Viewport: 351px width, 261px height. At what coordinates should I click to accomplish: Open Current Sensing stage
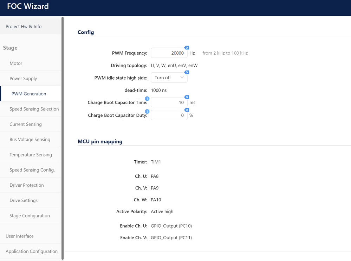click(26, 124)
